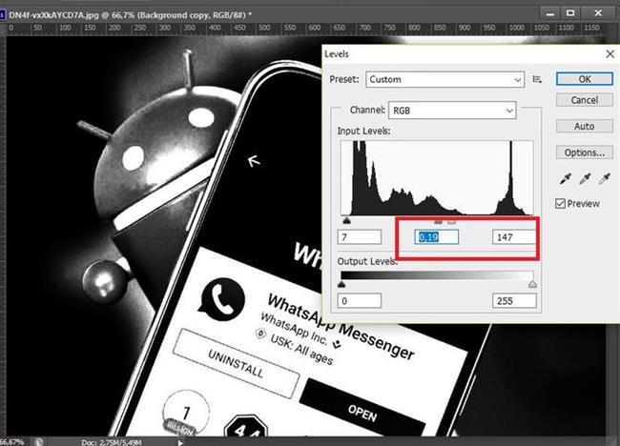Click the horizontal ruler at top
Screen dimensions: 620x446
click(304, 28)
